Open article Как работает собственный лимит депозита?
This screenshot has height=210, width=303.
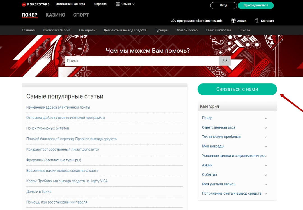coord(63,150)
